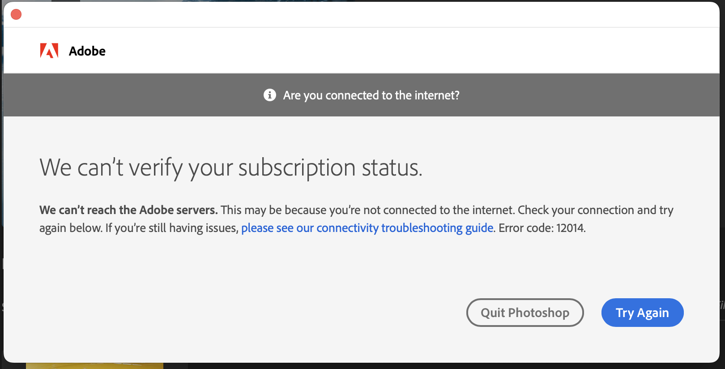Click the red Adobe logo icon

(49, 51)
